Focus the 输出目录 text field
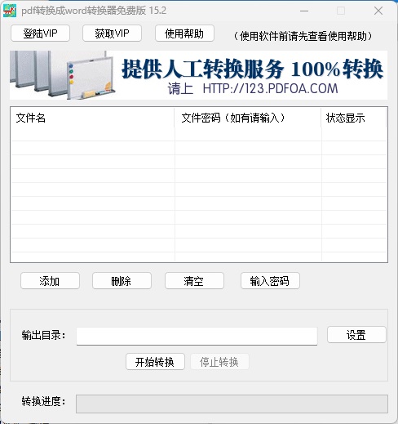Screen dimensions: 398x424 [197, 336]
